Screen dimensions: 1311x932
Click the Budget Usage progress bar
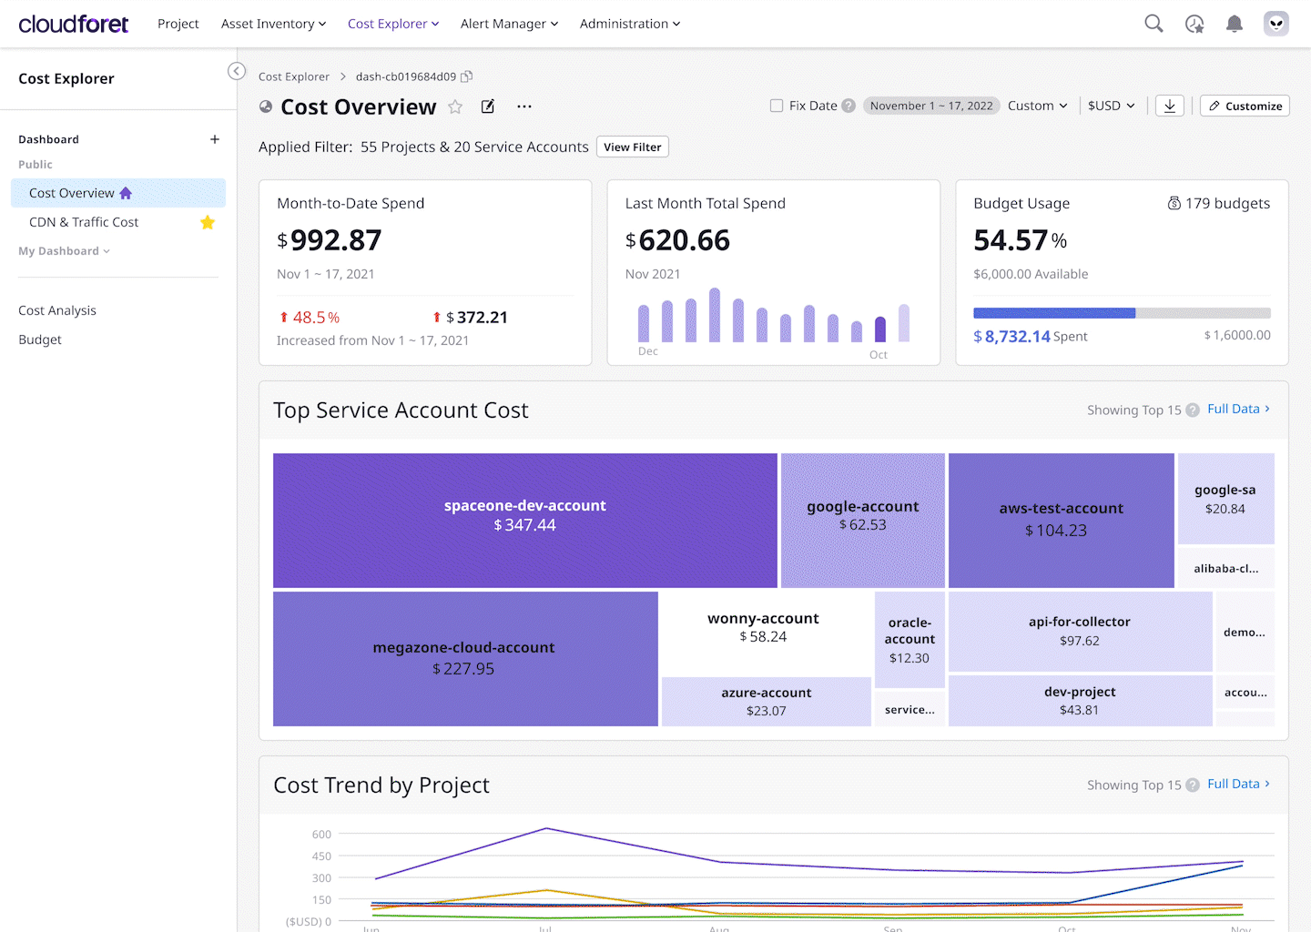pos(1122,312)
